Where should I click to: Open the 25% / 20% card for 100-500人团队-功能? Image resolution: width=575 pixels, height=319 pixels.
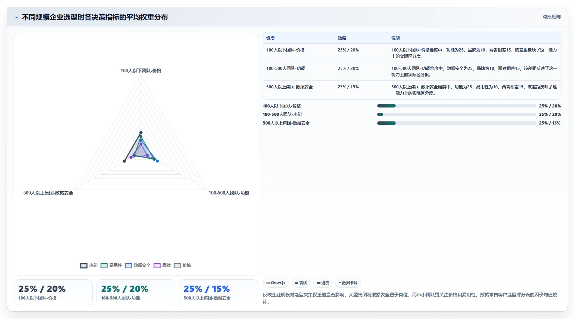click(135, 292)
